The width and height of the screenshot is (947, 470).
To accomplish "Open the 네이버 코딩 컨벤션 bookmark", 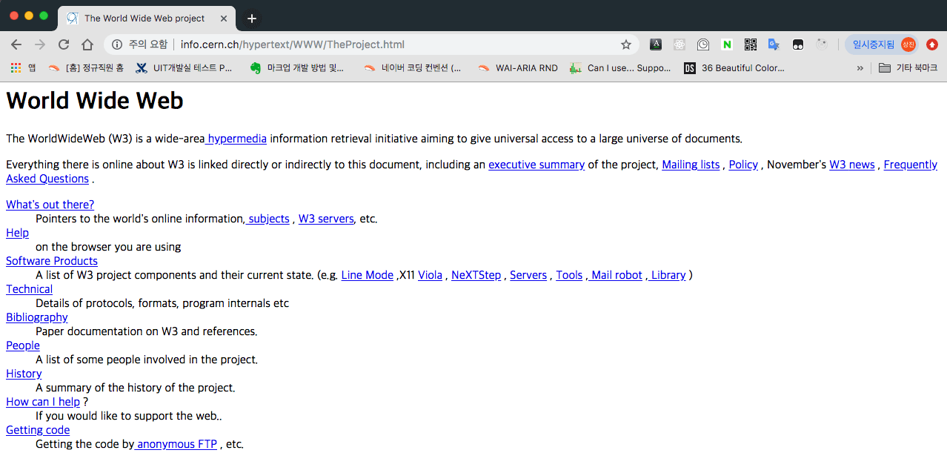I will point(412,67).
